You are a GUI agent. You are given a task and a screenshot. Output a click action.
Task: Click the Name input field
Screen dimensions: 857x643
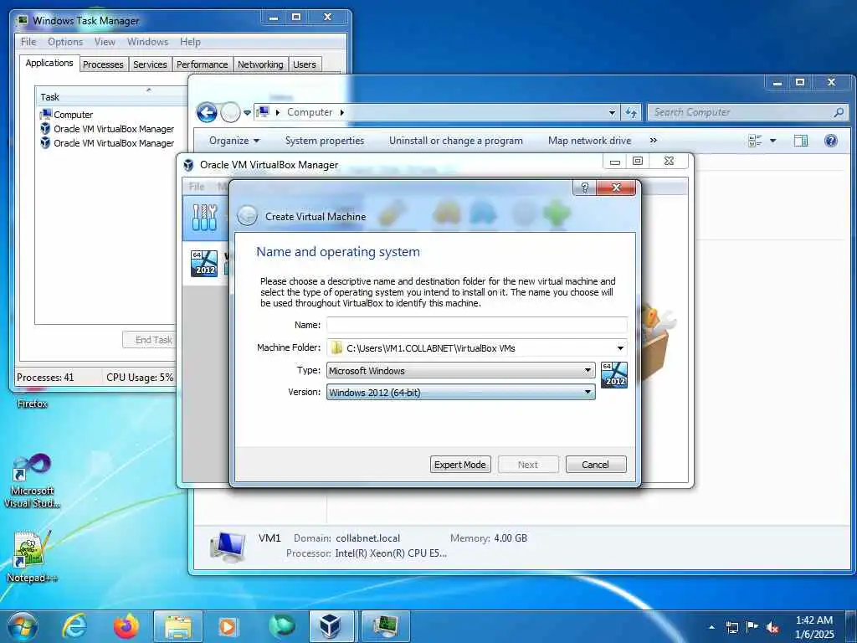coord(476,325)
